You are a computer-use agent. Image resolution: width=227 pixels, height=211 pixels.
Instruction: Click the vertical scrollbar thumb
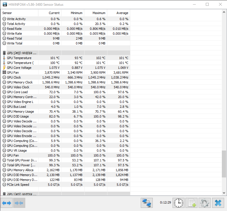pos(224,164)
